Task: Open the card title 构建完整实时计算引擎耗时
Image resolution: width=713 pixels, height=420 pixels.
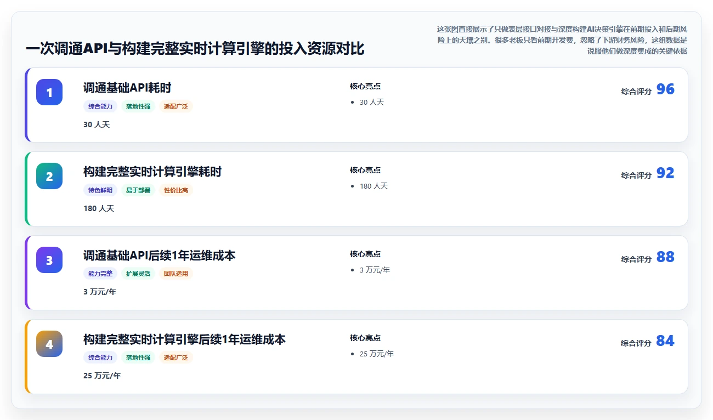Action: click(152, 172)
